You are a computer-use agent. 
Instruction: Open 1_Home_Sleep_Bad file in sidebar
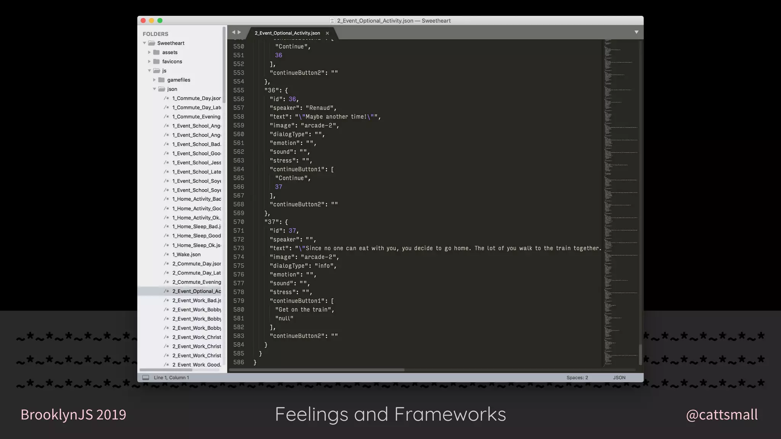[196, 226]
